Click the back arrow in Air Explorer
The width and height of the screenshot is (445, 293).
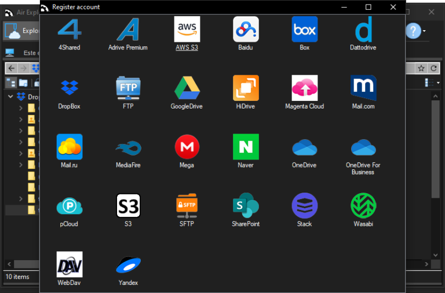12,68
